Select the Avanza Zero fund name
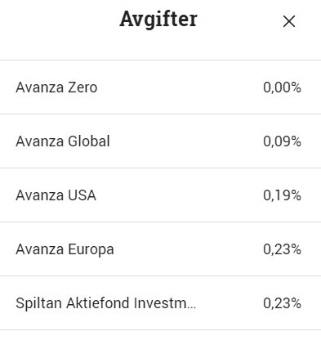Screen dimensions: 321x345 [x=56, y=87]
